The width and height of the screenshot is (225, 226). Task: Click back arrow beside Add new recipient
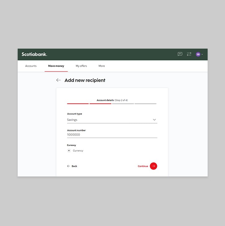(x=59, y=80)
